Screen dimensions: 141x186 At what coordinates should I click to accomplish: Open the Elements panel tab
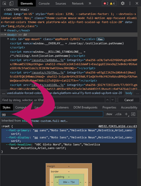pyautogui.click(x=27, y=4)
